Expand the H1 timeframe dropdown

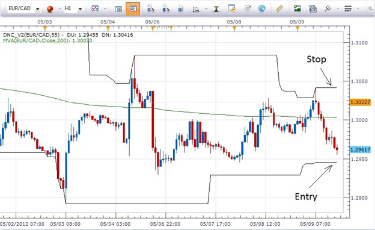[80, 10]
